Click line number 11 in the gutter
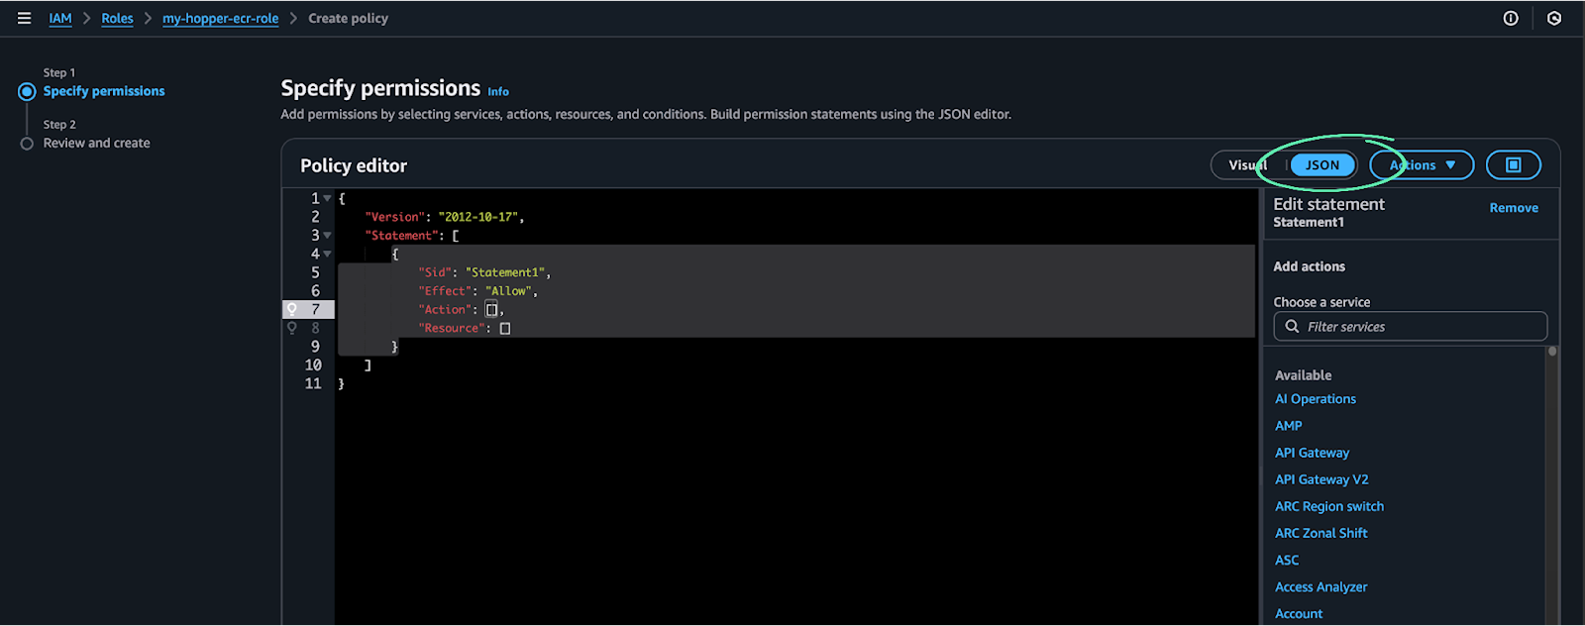This screenshot has height=626, width=1585. point(313,384)
